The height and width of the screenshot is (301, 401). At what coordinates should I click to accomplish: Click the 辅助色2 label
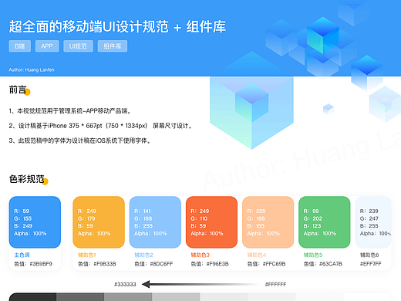click(x=143, y=255)
